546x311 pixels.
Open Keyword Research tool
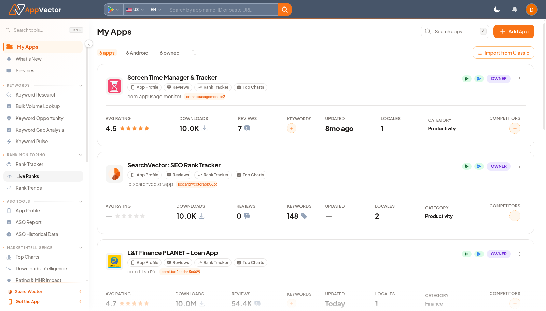point(43,95)
